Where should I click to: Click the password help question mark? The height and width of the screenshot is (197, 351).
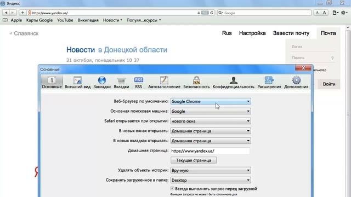(x=332, y=58)
